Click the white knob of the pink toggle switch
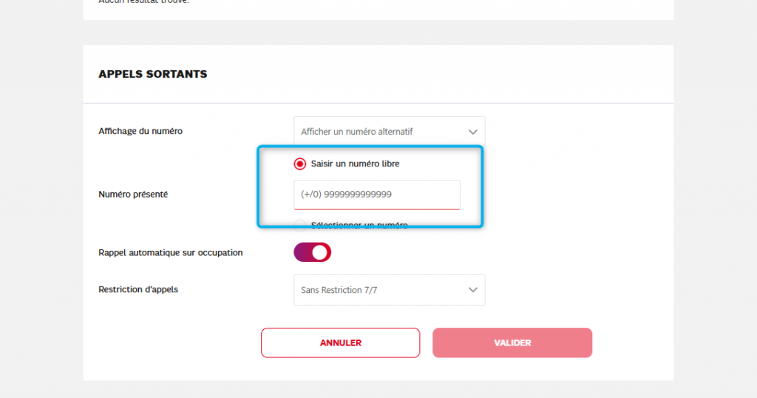 click(319, 252)
